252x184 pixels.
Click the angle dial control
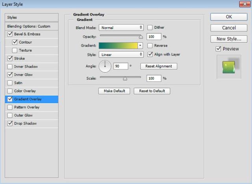106,66
